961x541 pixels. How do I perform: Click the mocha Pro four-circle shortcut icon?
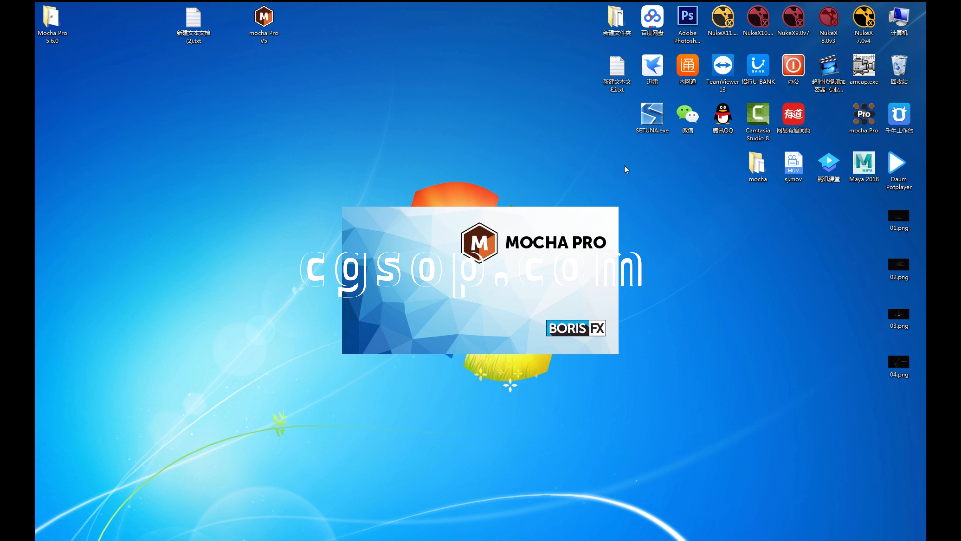point(864,114)
